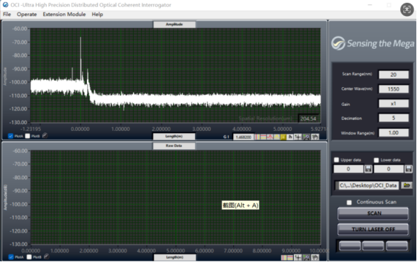Click the Length(m) label under Amplitude chart
This screenshot has width=417, height=262.
174,137
